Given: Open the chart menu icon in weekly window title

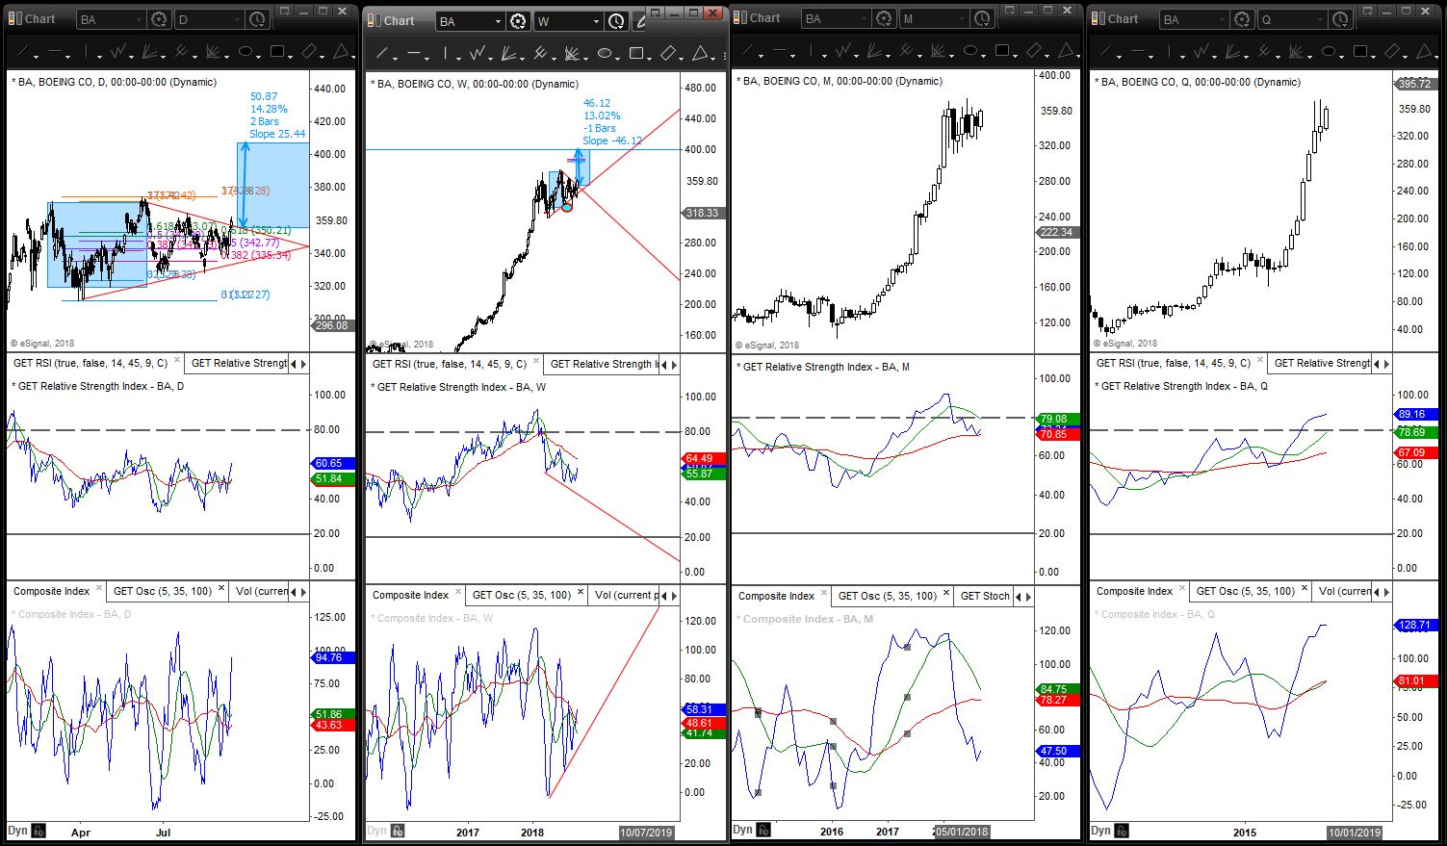Looking at the screenshot, I should point(374,20).
